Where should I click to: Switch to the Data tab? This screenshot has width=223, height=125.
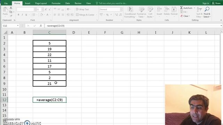click(68, 3)
